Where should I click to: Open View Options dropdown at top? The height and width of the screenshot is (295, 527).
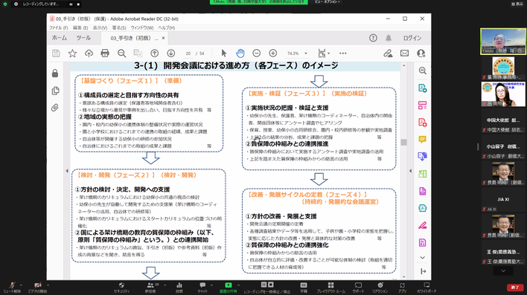click(328, 2)
